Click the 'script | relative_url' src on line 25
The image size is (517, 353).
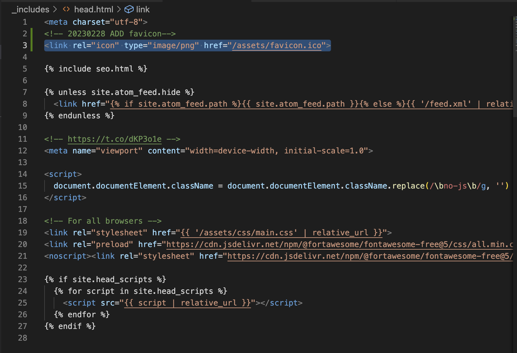pyautogui.click(x=188, y=303)
